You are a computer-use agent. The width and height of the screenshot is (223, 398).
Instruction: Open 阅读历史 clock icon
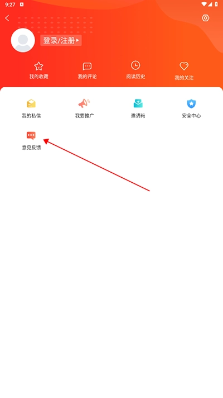point(135,65)
